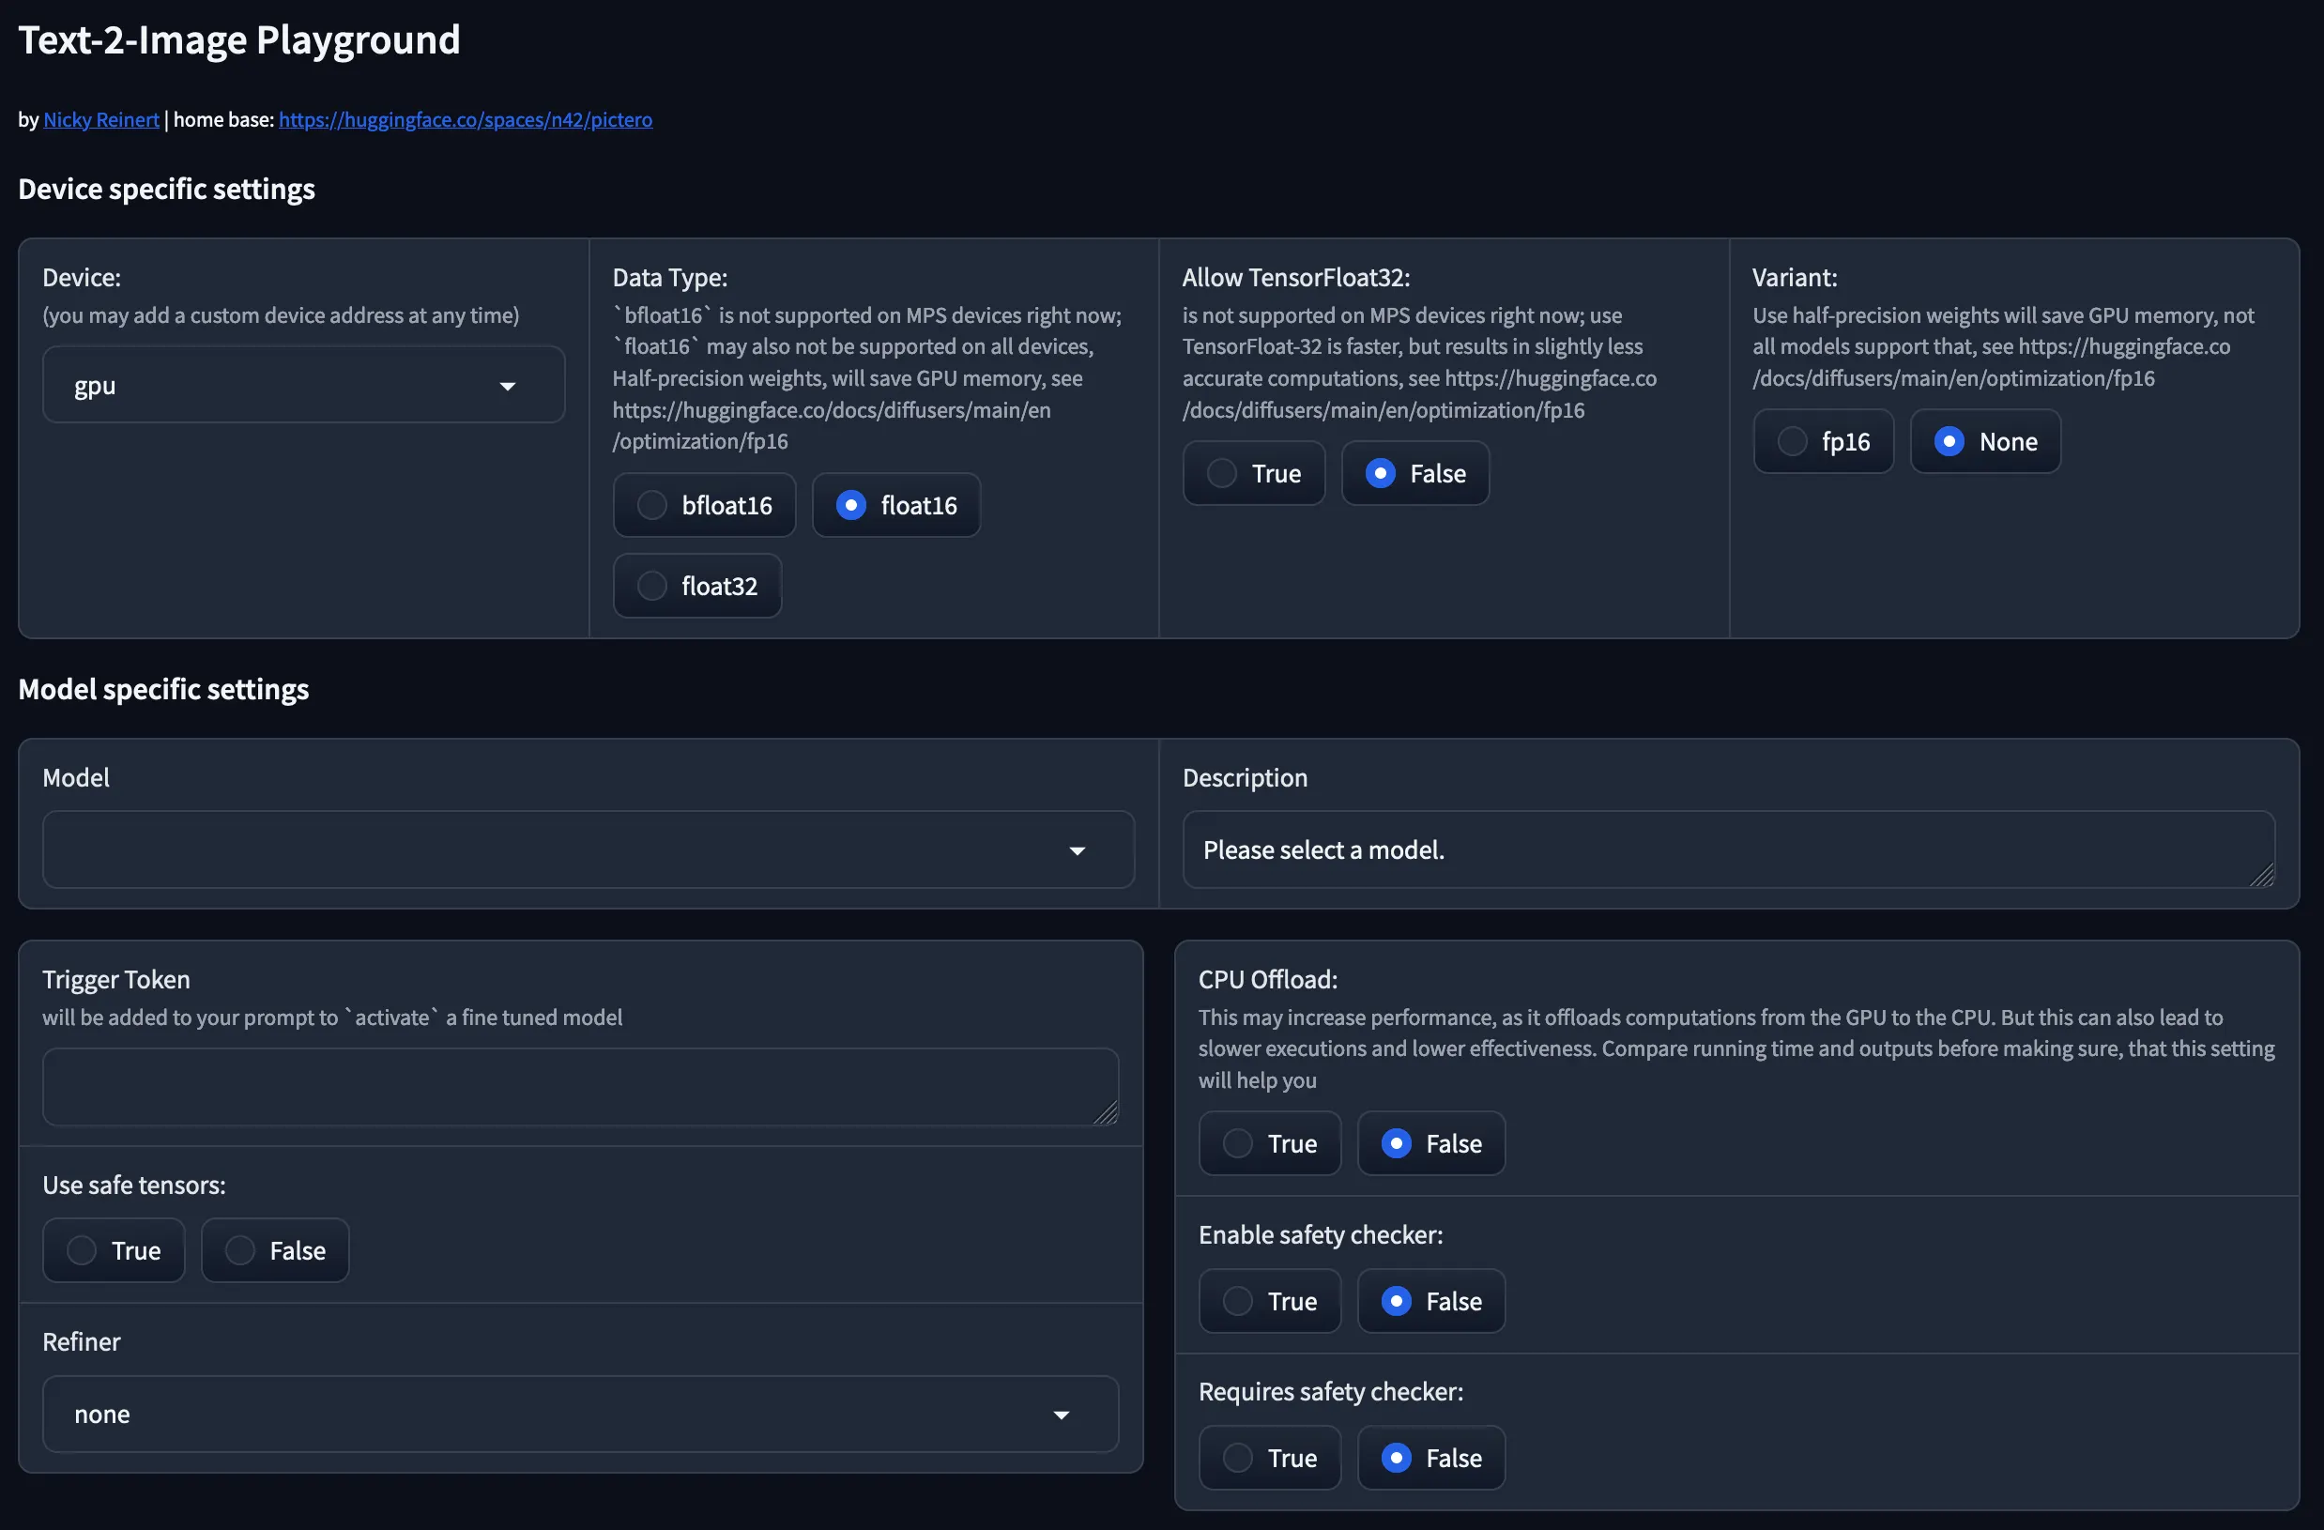Expand the Model selection dropdown

pyautogui.click(x=588, y=849)
